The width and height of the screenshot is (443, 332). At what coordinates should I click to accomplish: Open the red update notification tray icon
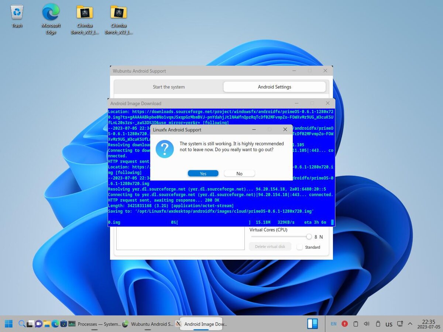tap(345, 324)
